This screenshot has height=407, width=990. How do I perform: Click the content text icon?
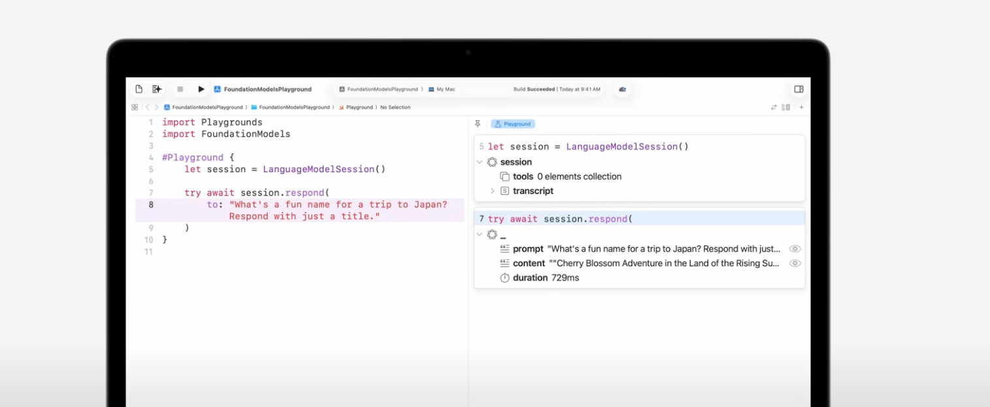tap(505, 264)
